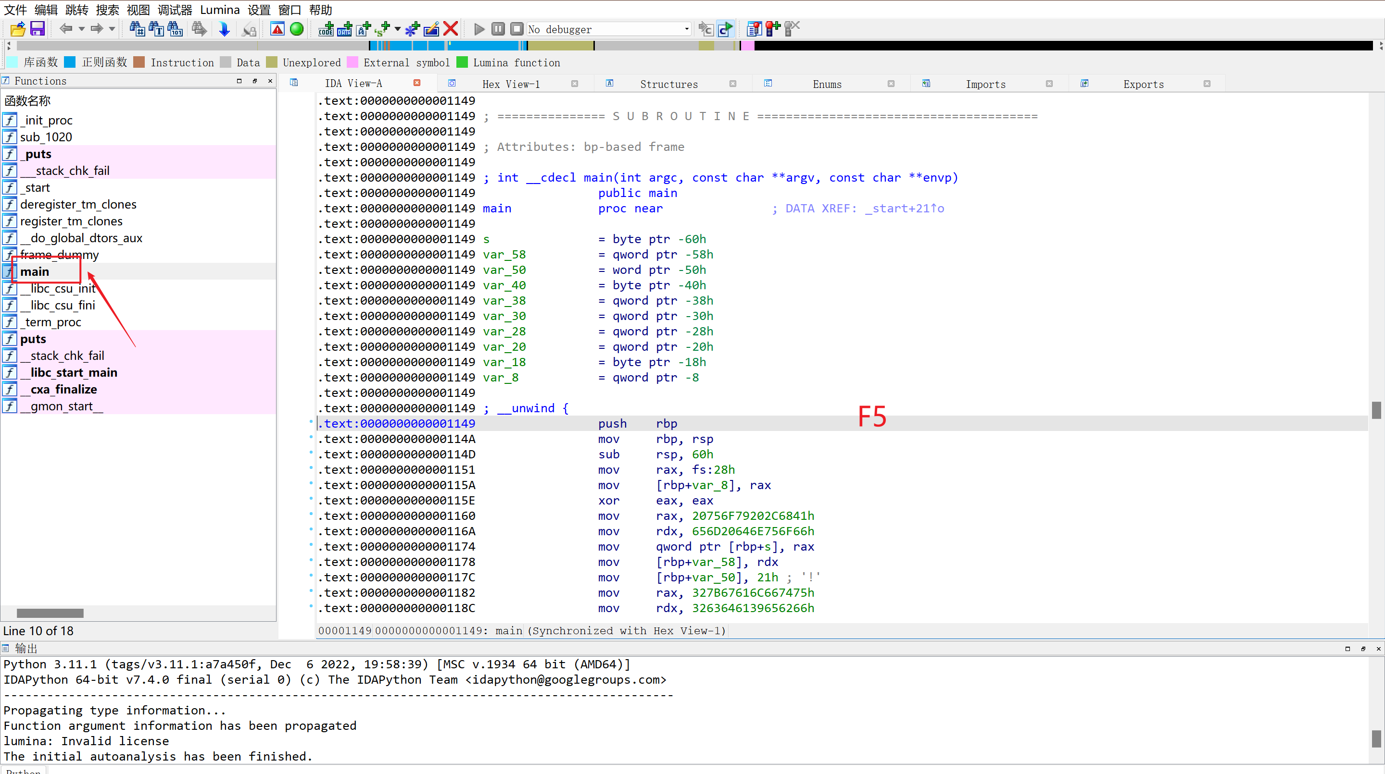The width and height of the screenshot is (1385, 774).
Task: Convert to code with CODE plus icon
Action: coord(326,29)
